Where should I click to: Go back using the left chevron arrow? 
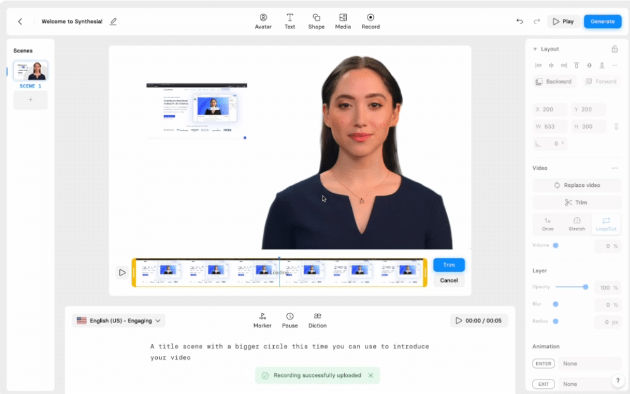[20, 22]
